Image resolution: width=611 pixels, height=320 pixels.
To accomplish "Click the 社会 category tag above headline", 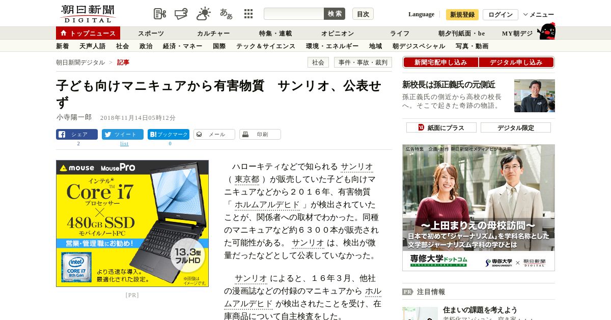I will pos(318,62).
